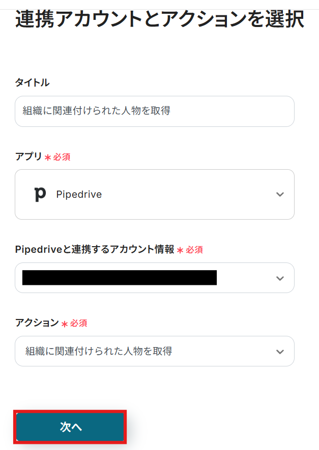Click the red asterisk beside アプリ
The height and width of the screenshot is (450, 319).
pyautogui.click(x=48, y=157)
